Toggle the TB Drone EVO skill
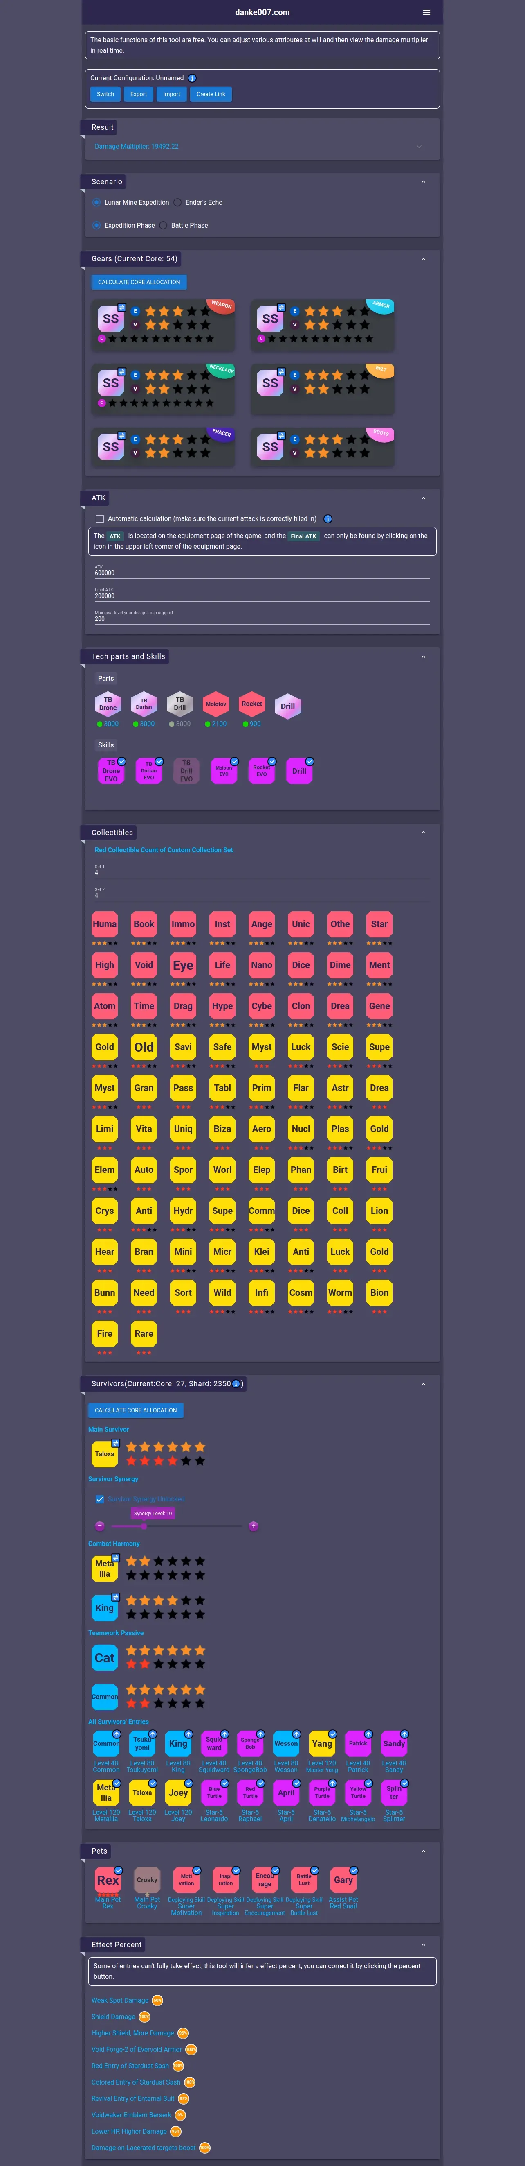 pos(111,771)
